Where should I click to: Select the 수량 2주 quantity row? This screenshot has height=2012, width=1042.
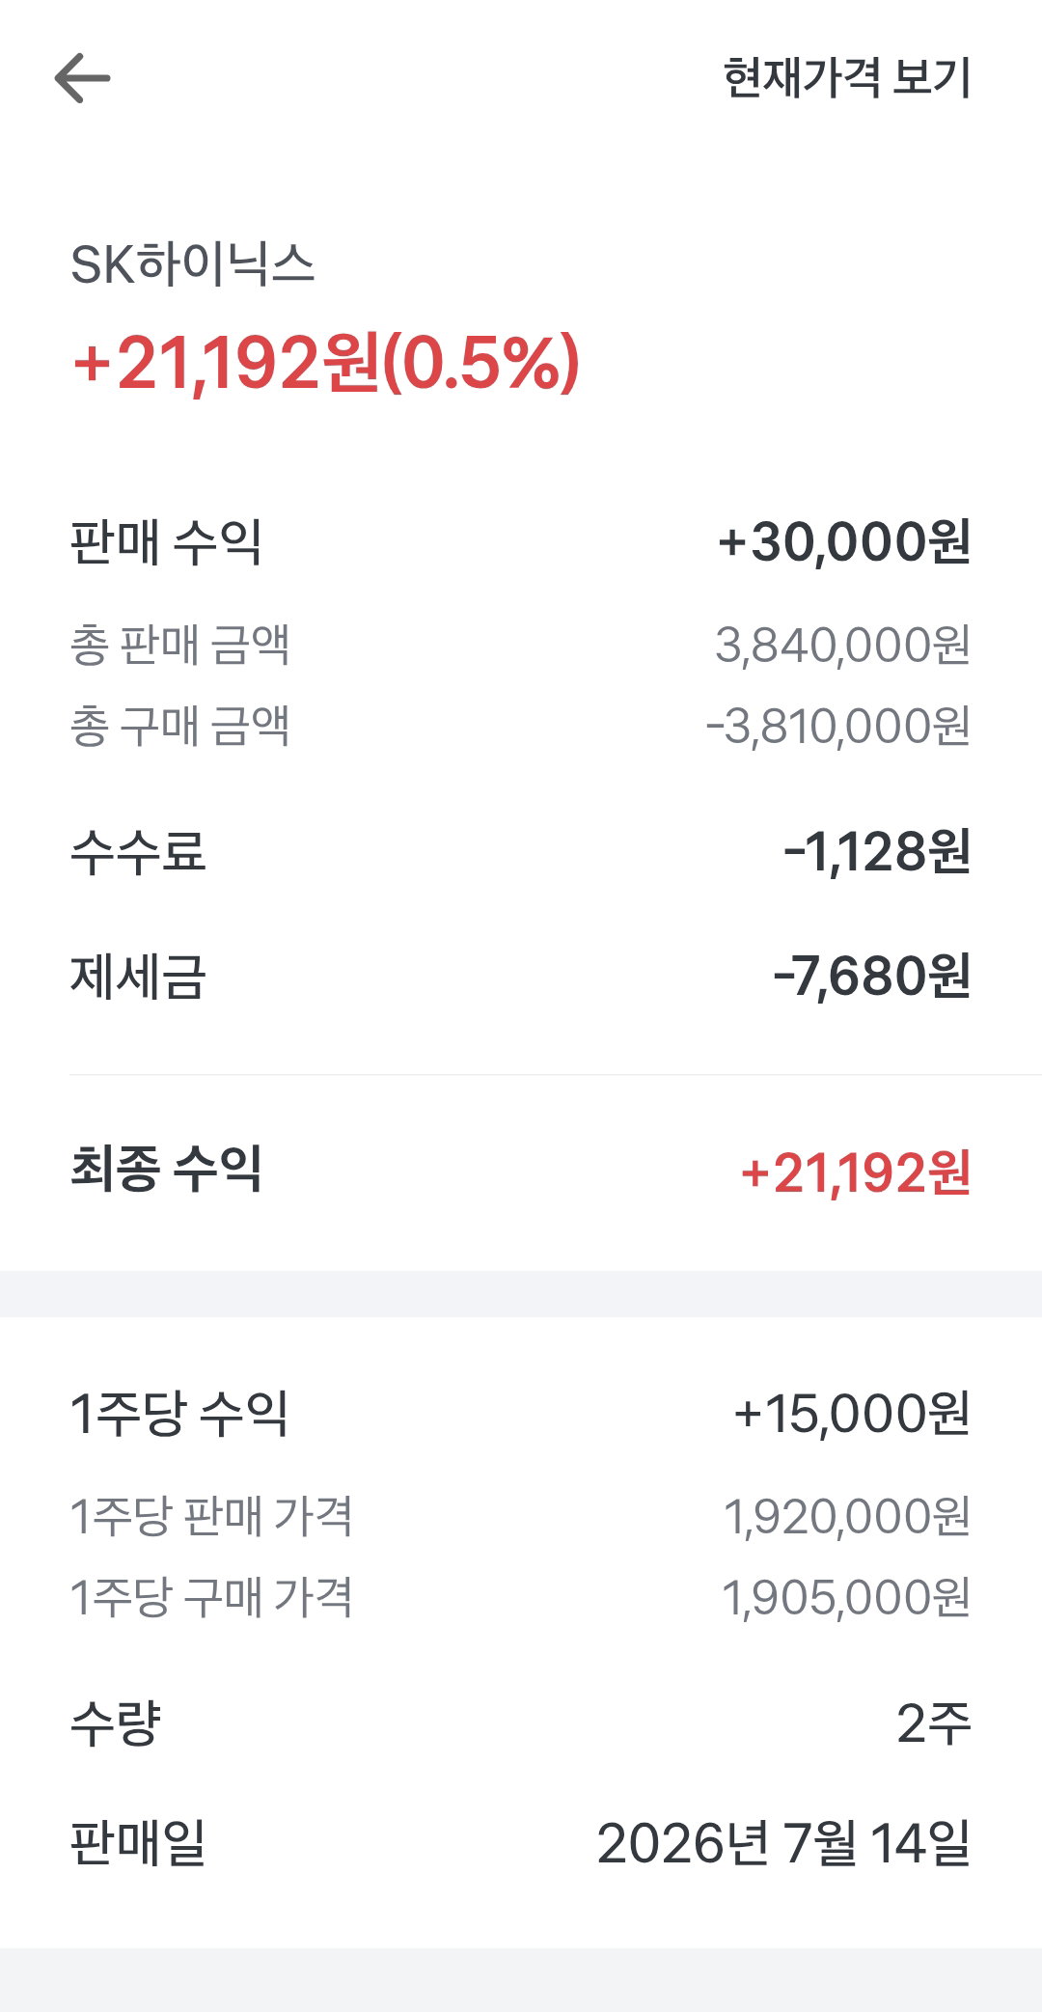tap(521, 1723)
